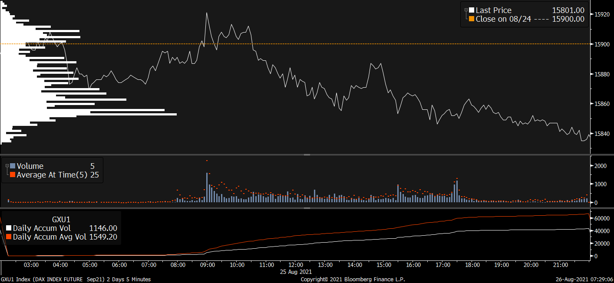Click the 15840 price axis label
Screen dimensions: 614x283
click(x=602, y=134)
